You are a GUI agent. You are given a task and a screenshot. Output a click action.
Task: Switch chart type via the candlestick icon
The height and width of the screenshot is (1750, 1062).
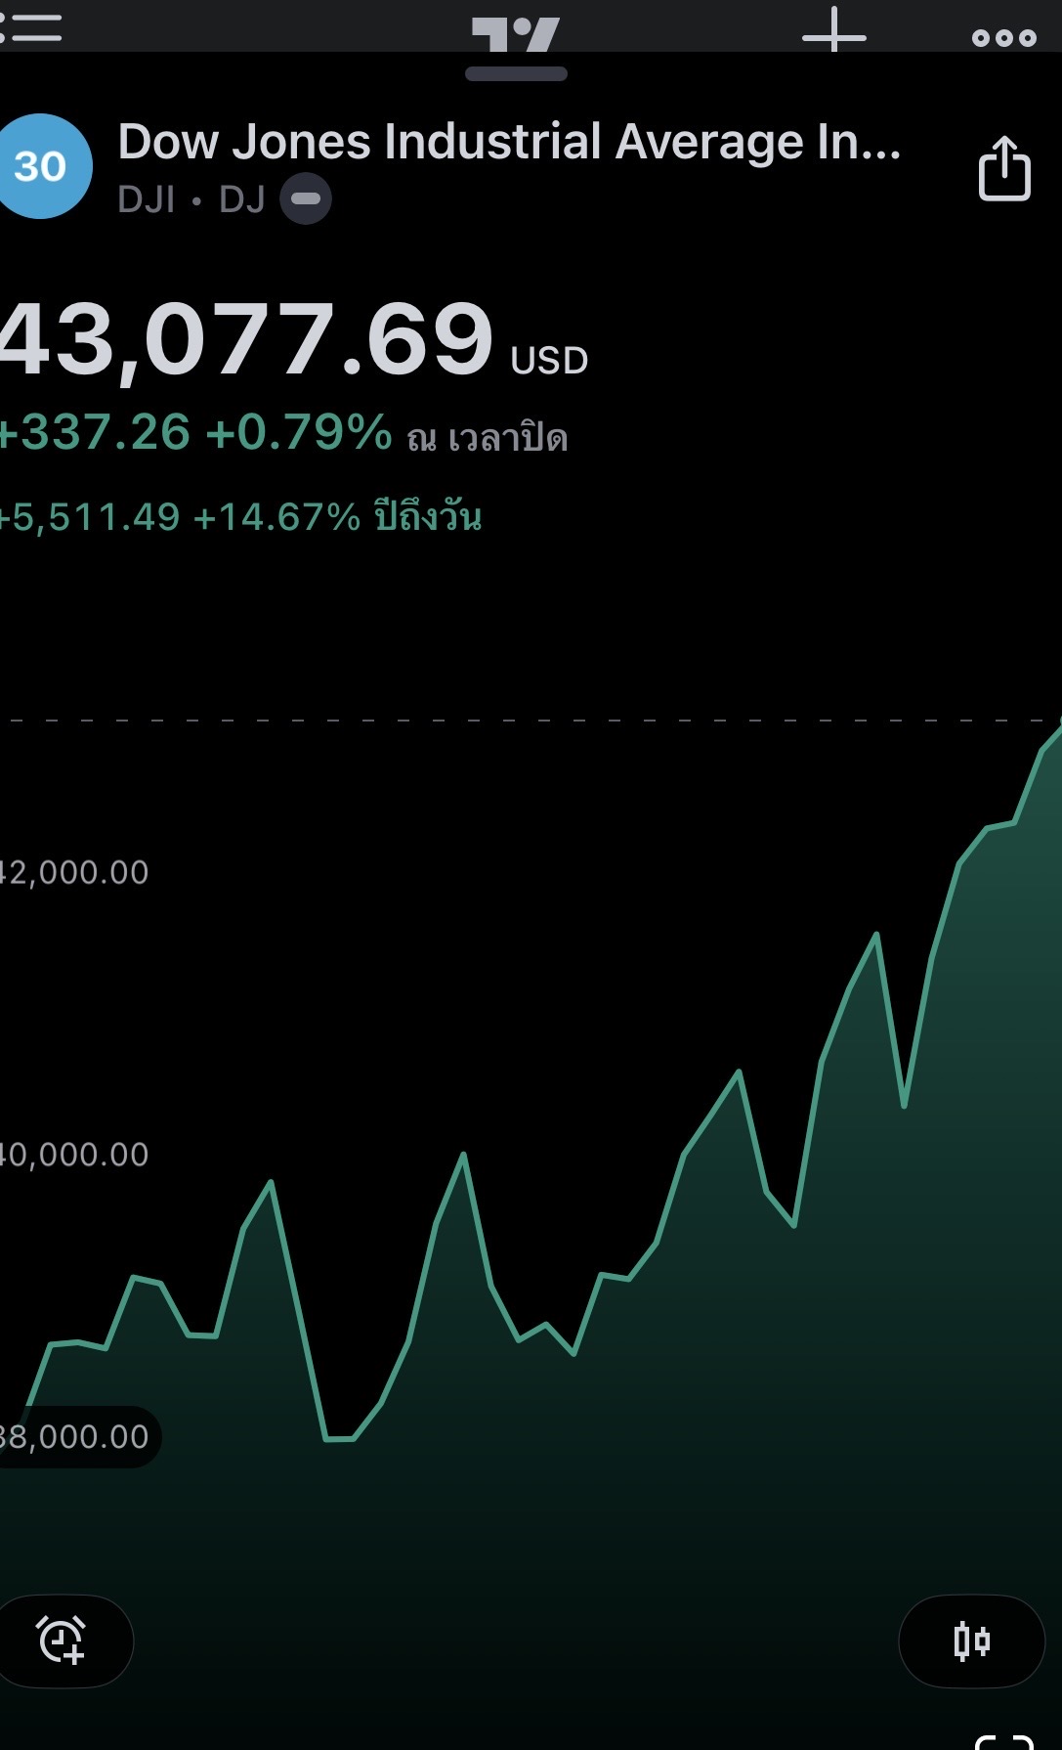pyautogui.click(x=971, y=1641)
